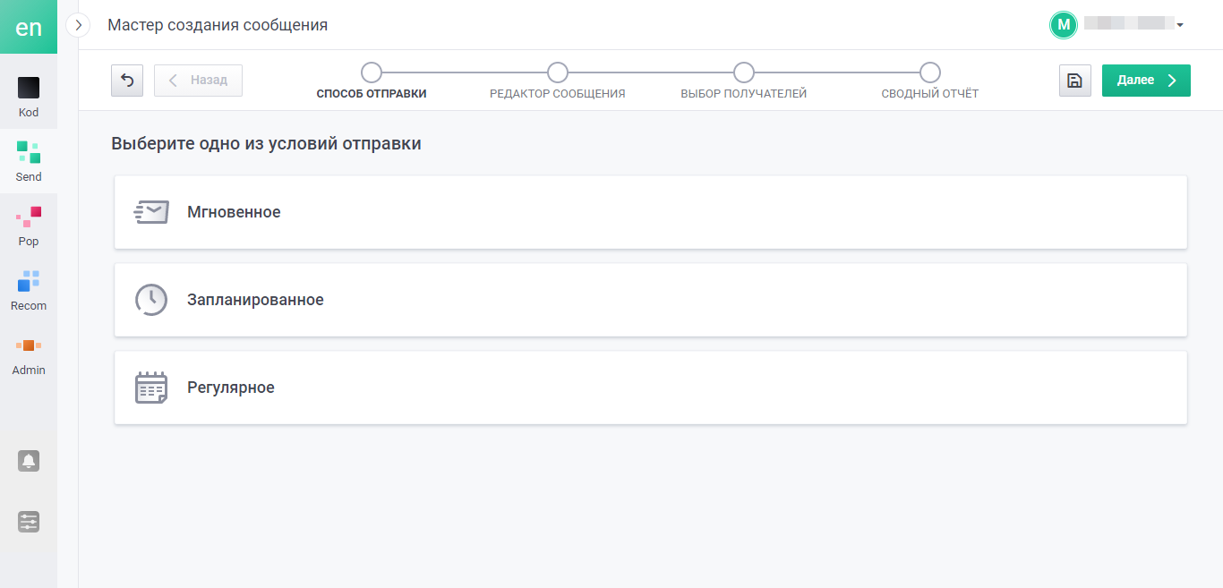Open the Admin module in the sidebar
Screen dimensions: 1223x588
29,354
